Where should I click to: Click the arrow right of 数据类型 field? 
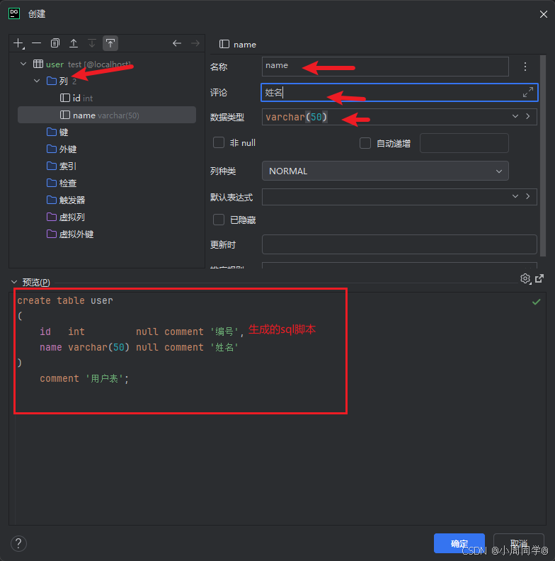(x=528, y=116)
